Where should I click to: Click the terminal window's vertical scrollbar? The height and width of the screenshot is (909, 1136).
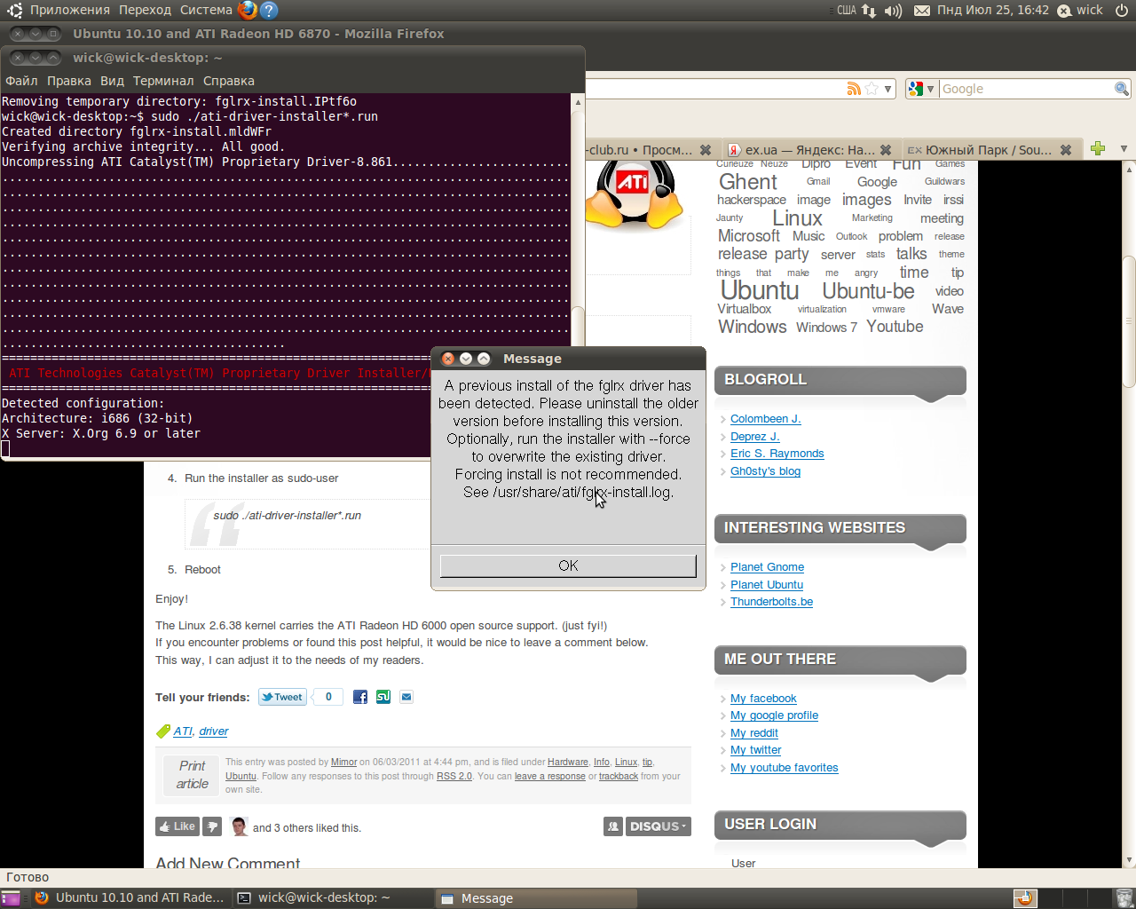[x=578, y=275]
